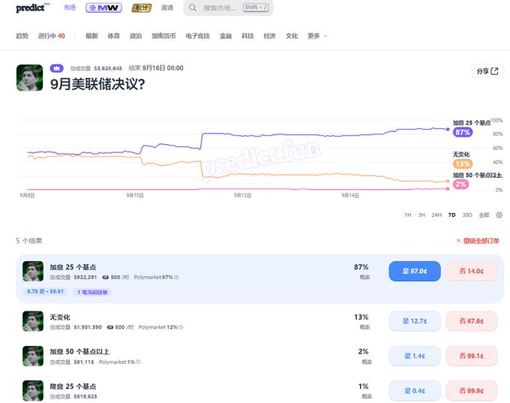This screenshot has height=403, width=510.
Task: Open the 1 笔当前挂单 open order tag
Action: pos(92,292)
